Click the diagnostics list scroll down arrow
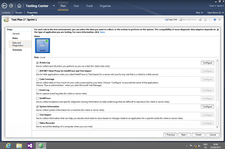The height and width of the screenshot is (149, 225). [x=217, y=127]
